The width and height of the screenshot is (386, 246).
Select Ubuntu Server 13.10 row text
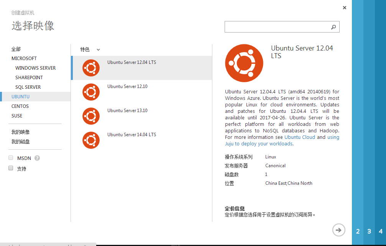[127, 111]
